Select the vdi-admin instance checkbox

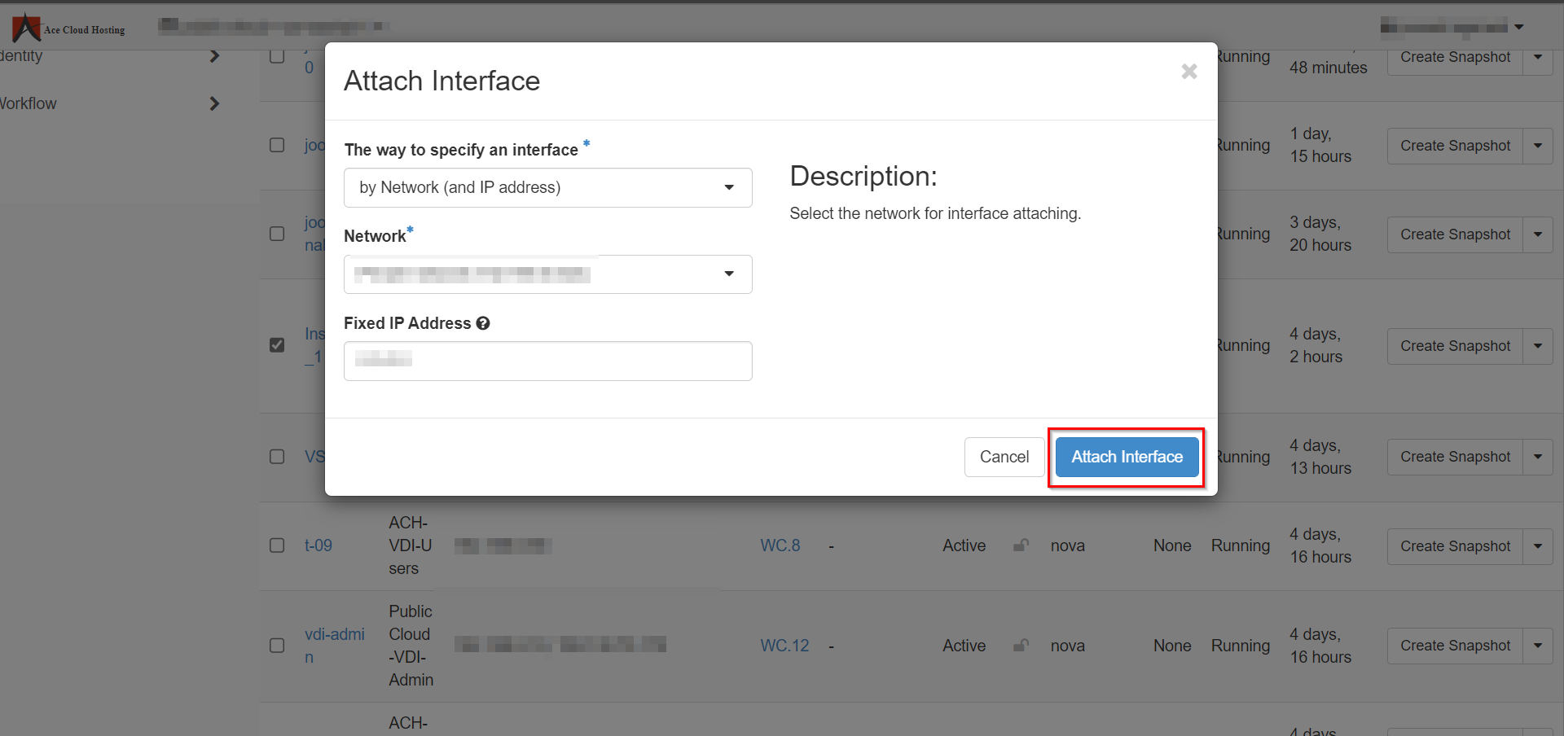click(x=277, y=646)
